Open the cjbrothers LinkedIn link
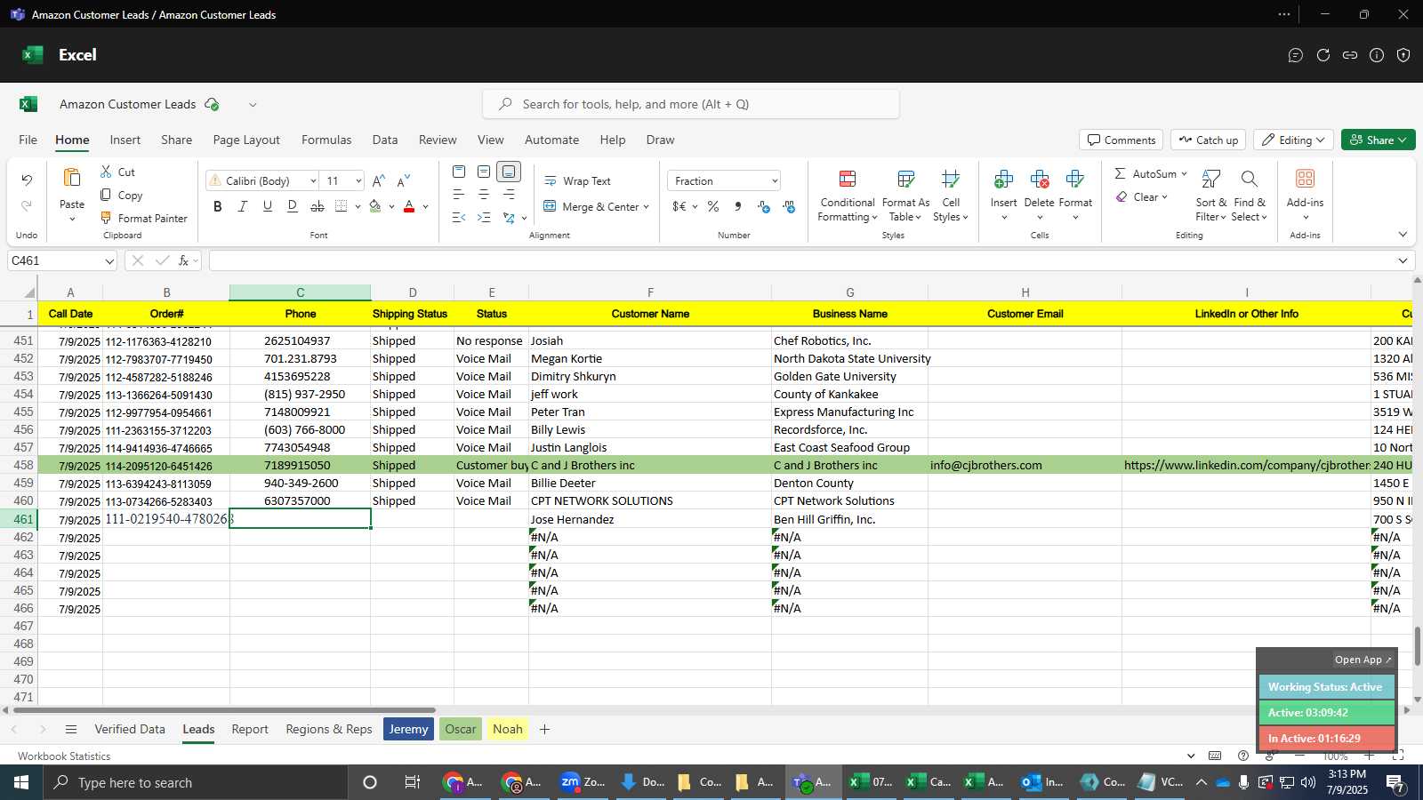This screenshot has width=1423, height=800. pos(1247,465)
